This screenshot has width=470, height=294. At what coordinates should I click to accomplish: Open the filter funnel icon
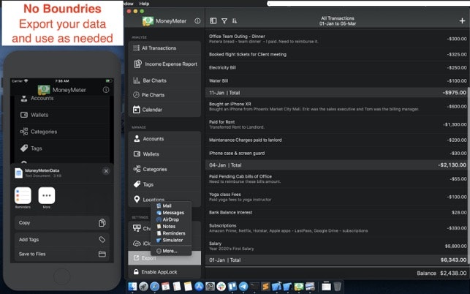[x=224, y=21]
